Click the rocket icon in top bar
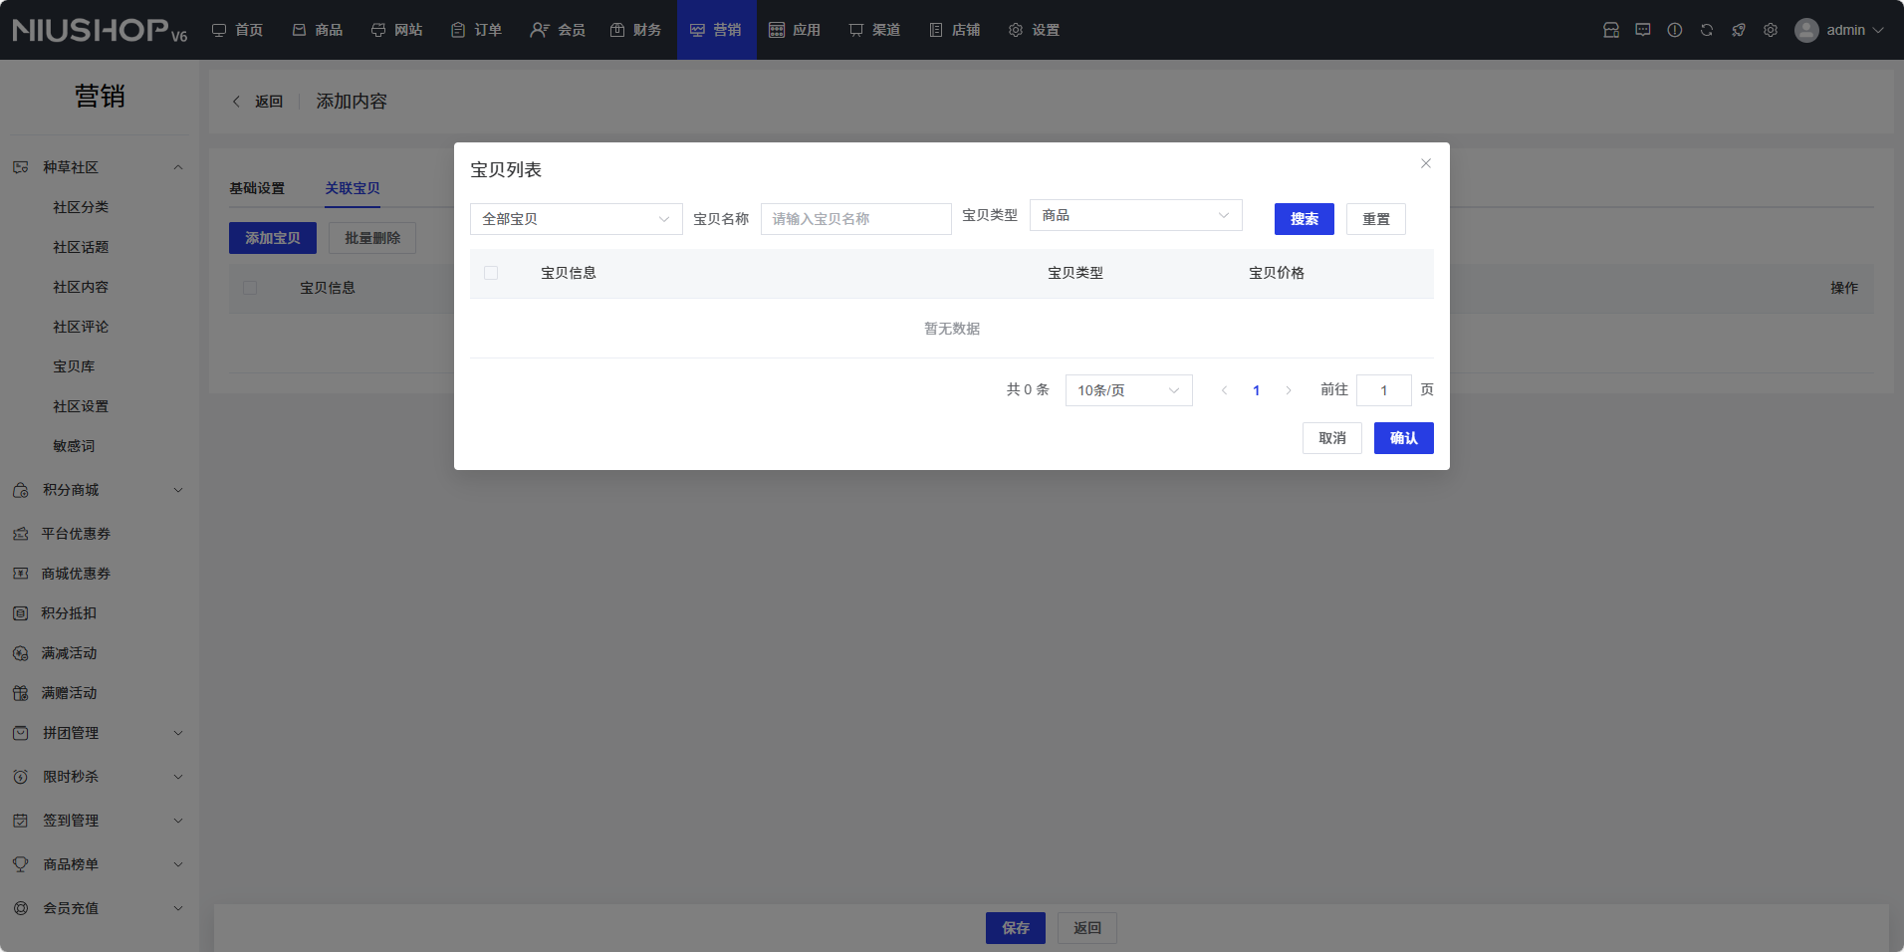Screen dimensions: 1904x952 click(x=1738, y=30)
